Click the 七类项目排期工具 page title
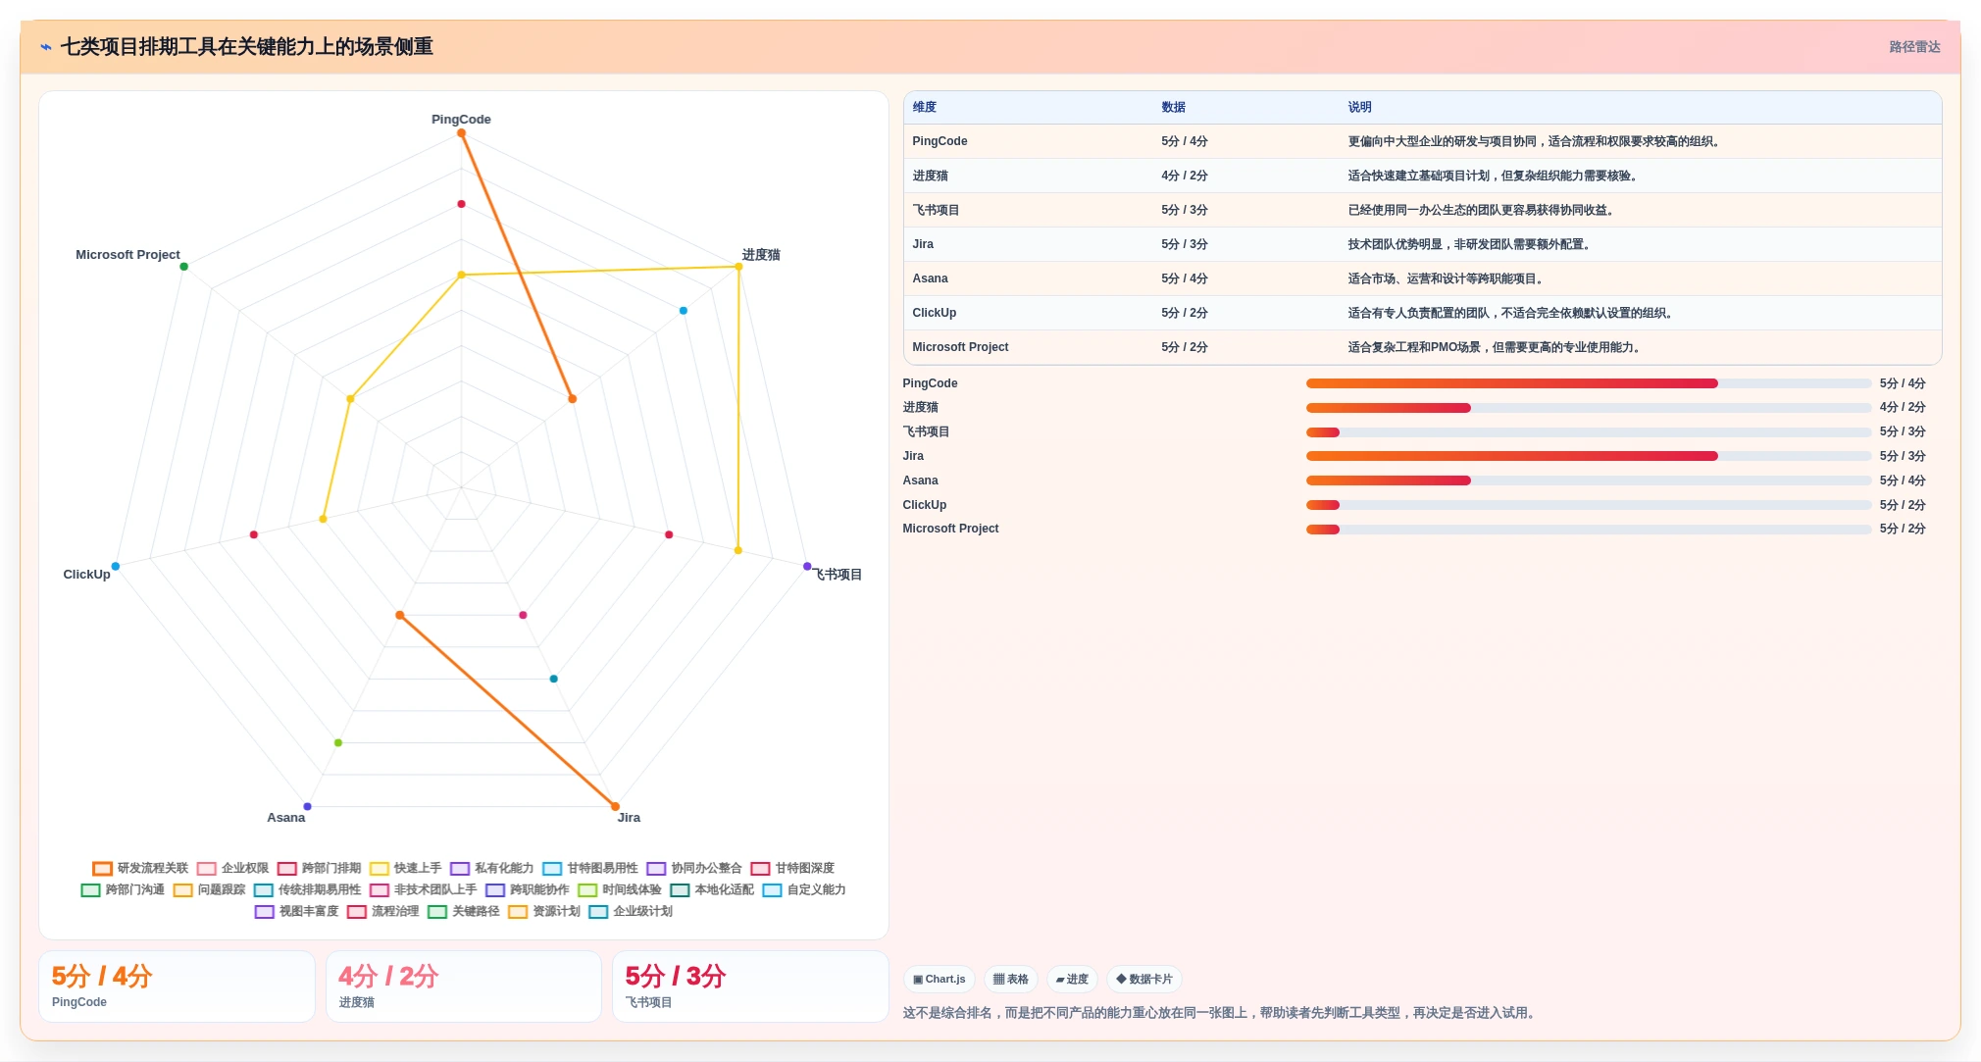The image size is (1981, 1062). (x=246, y=47)
